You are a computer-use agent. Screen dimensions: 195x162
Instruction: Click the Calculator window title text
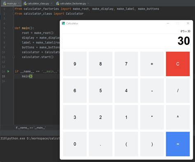click(72, 23)
